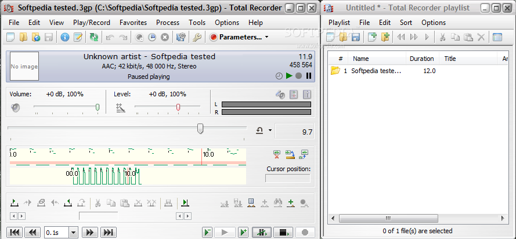Click the pause indicator in track info panel
The width and height of the screenshot is (516, 239).
[x=309, y=76]
